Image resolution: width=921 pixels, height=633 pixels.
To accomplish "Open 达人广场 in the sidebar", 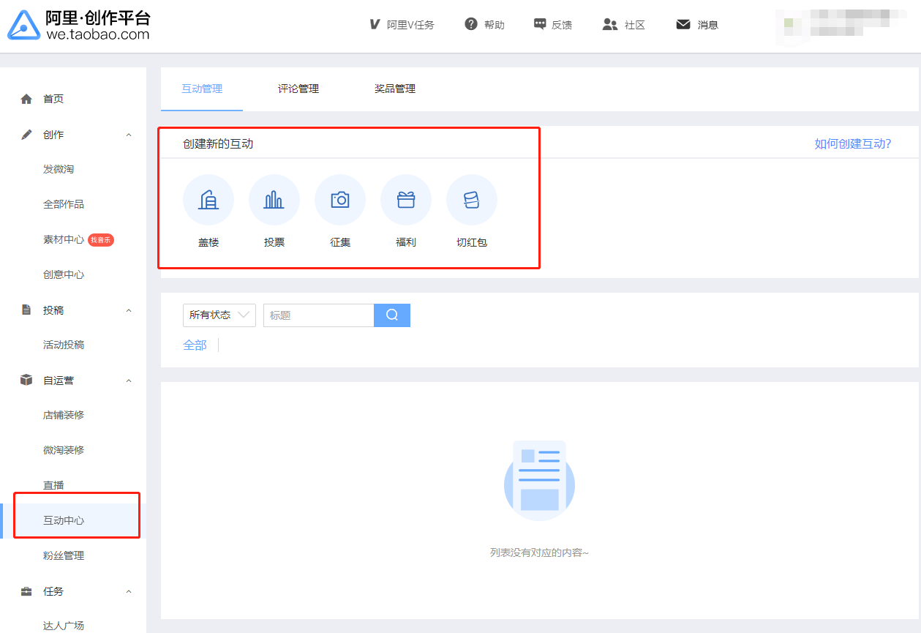I will 64,625.
